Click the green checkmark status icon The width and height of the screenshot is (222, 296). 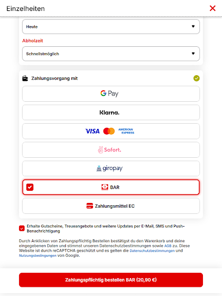(197, 78)
